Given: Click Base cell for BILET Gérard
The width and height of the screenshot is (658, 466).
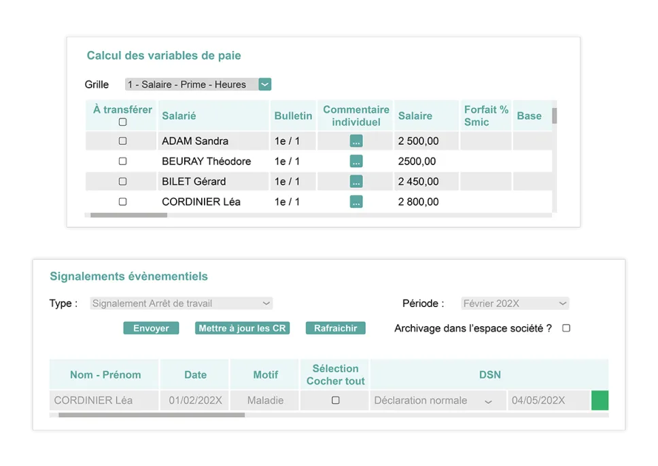Looking at the screenshot, I should coord(532,181).
